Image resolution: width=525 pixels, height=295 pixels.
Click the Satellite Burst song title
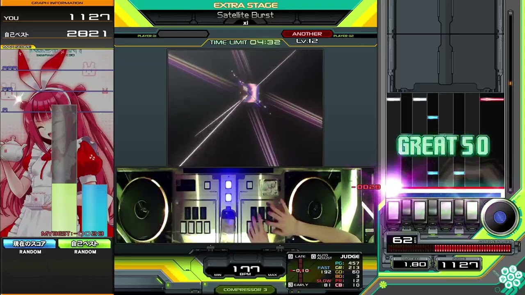pos(245,15)
